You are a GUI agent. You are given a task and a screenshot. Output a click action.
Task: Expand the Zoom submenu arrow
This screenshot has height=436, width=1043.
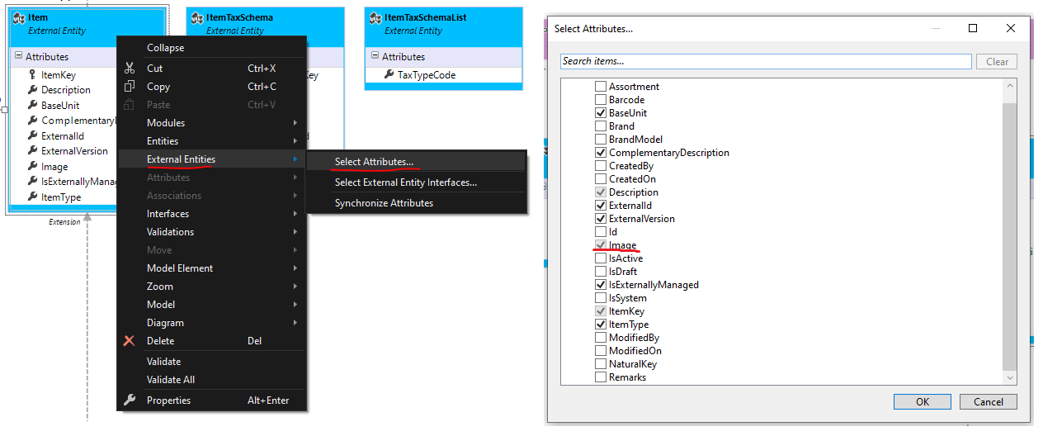tap(295, 287)
